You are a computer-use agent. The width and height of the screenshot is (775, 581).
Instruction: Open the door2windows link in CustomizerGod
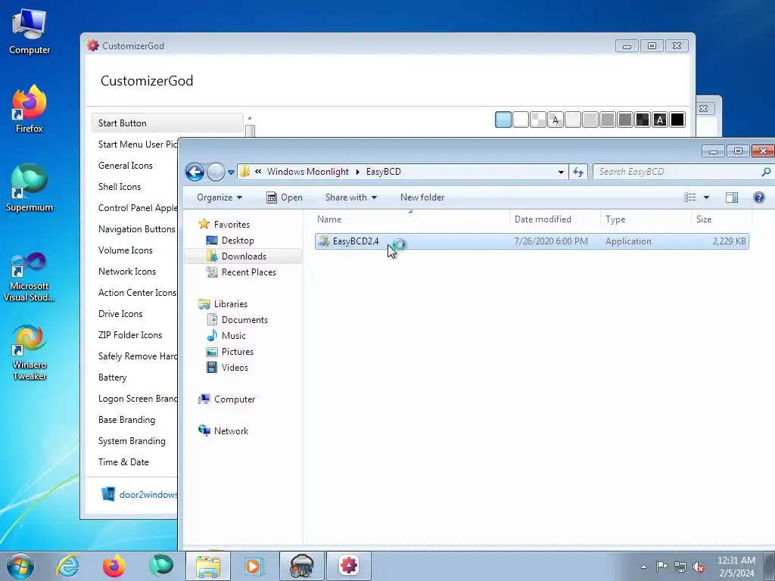coord(148,495)
